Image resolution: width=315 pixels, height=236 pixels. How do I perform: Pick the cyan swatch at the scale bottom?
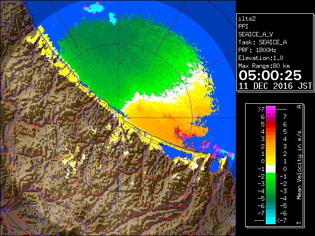271,220
